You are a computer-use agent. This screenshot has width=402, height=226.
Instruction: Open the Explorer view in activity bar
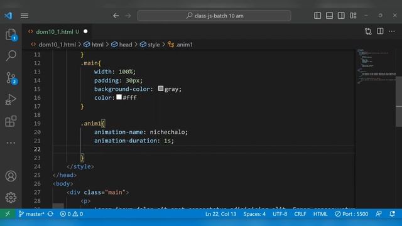pyautogui.click(x=11, y=35)
